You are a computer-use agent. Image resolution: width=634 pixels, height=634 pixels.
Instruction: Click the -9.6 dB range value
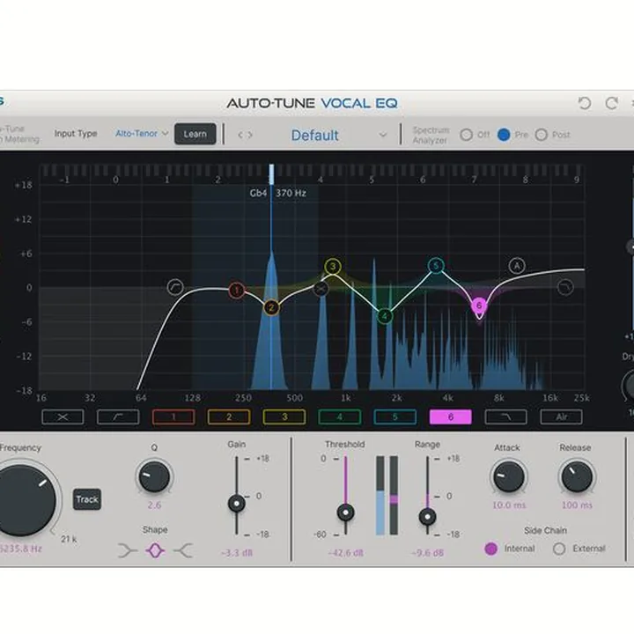[427, 553]
